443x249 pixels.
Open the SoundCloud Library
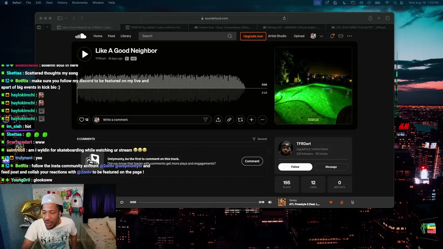126,36
